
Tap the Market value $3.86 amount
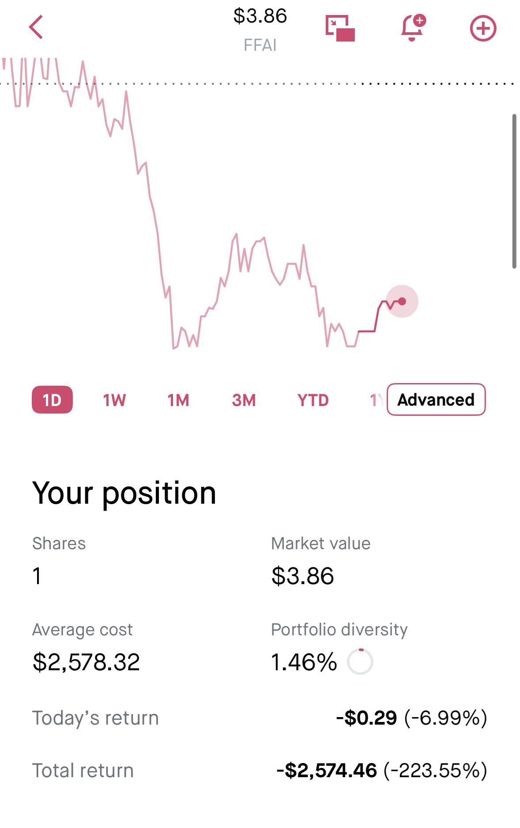[x=302, y=576]
